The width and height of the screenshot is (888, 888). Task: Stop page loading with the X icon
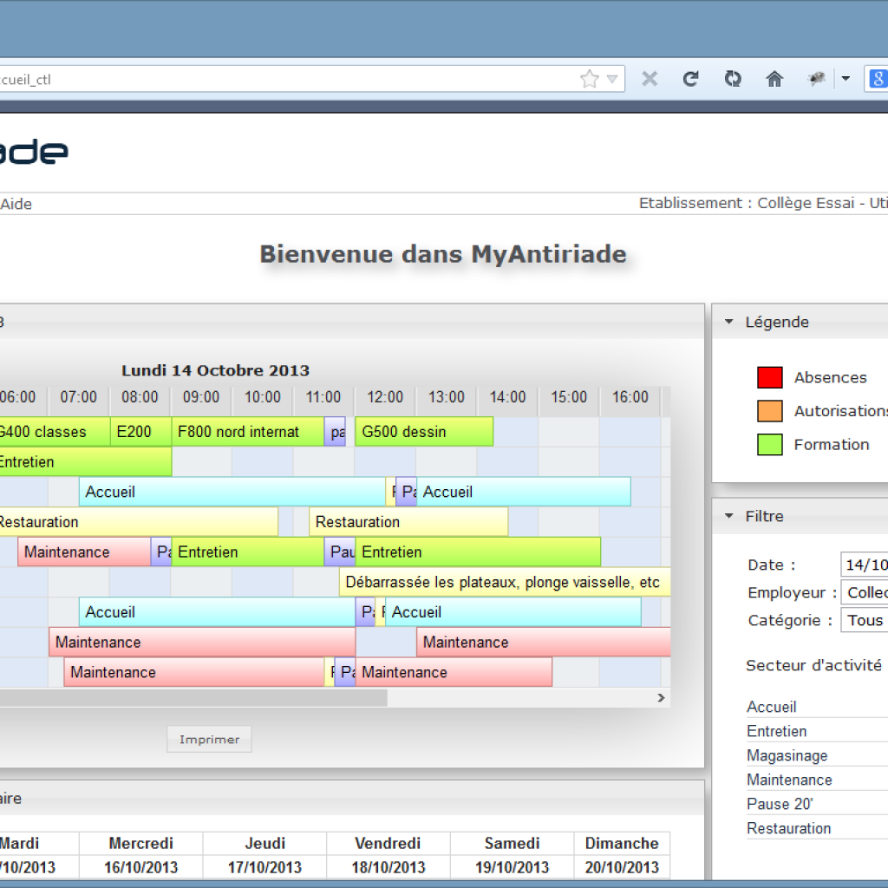pyautogui.click(x=650, y=78)
